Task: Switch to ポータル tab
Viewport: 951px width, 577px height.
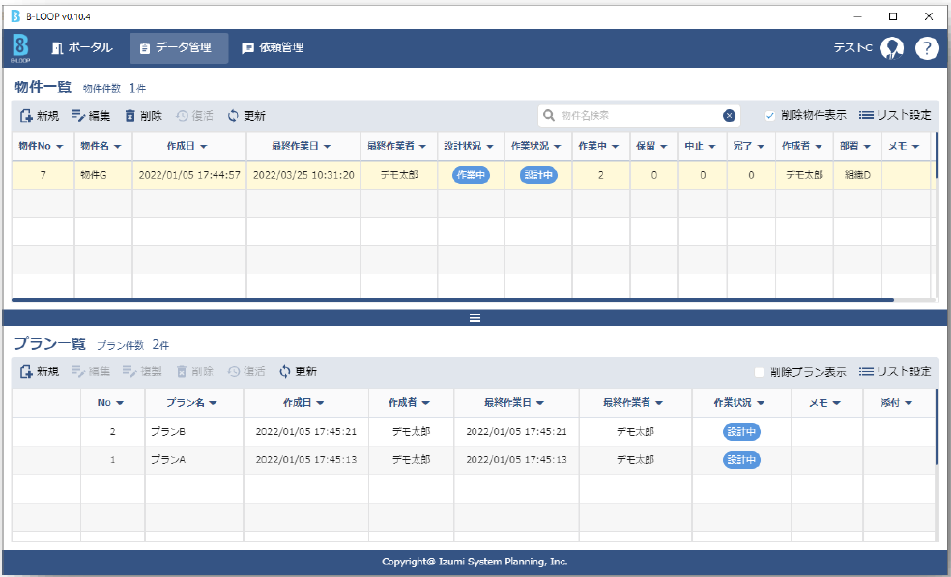Action: coord(82,47)
